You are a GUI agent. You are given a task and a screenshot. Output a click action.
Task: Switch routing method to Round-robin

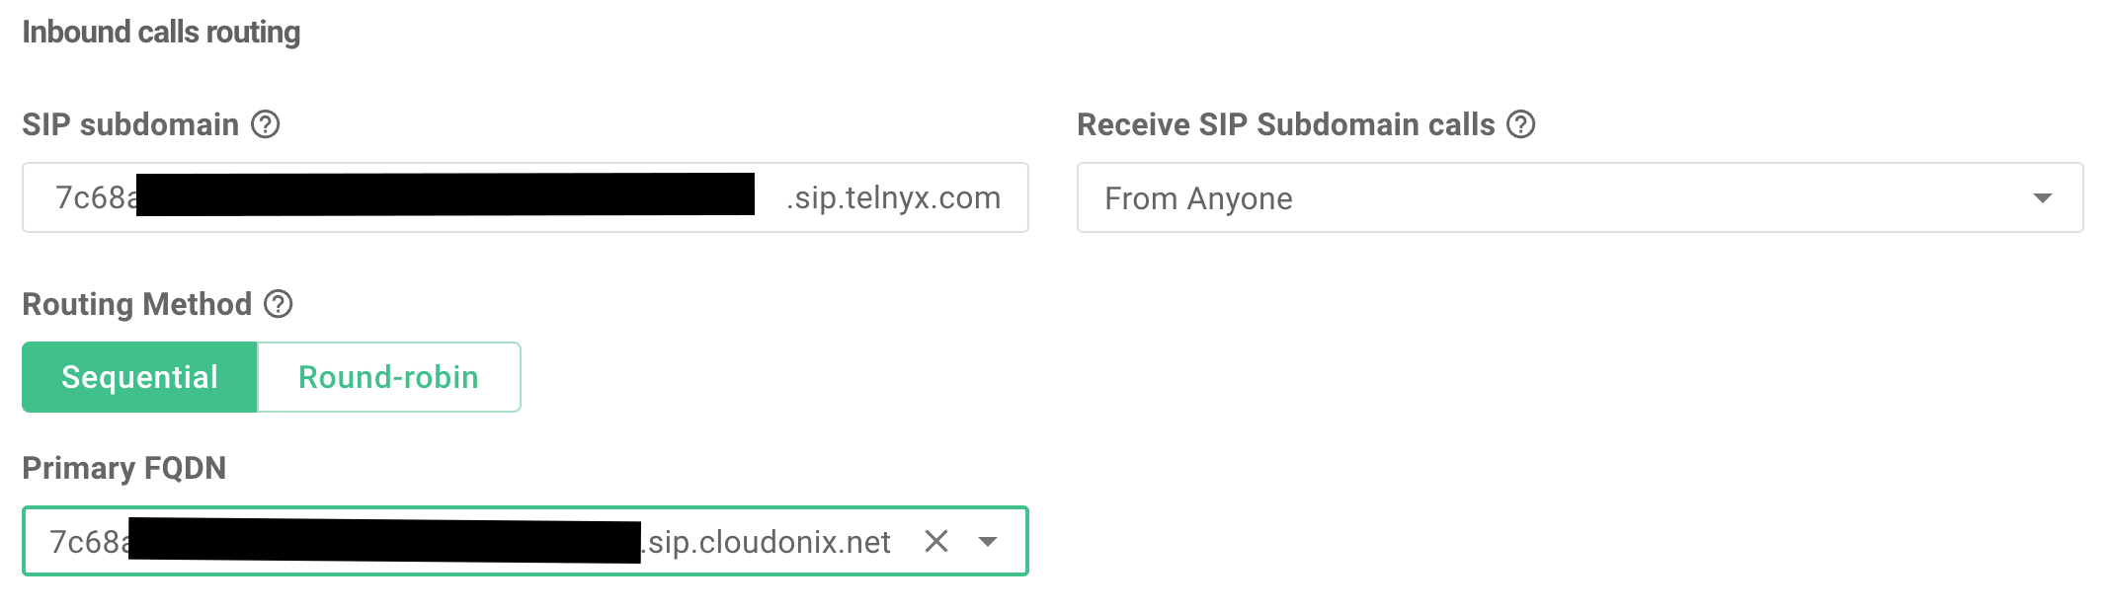(x=388, y=377)
